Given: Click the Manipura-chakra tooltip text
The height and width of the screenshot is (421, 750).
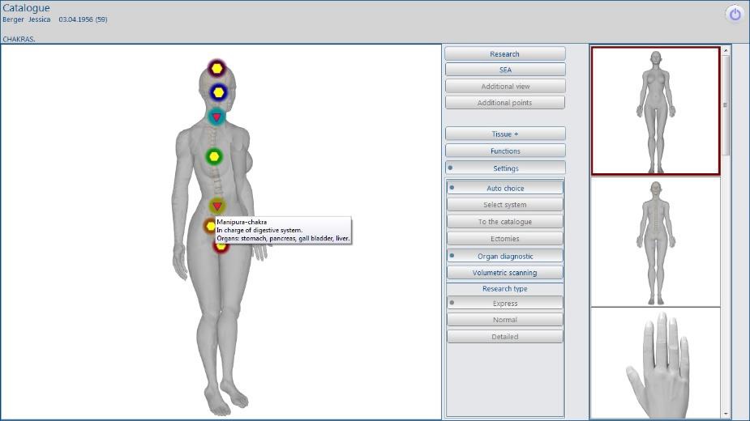Looking at the screenshot, I should coord(242,222).
